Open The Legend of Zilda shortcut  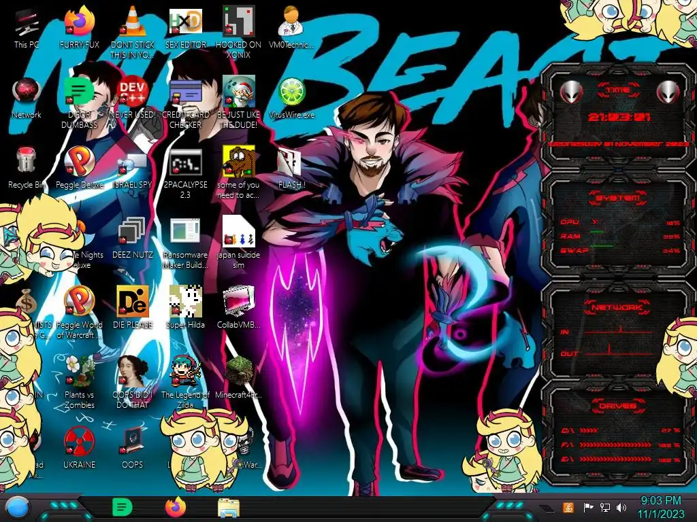186,383
